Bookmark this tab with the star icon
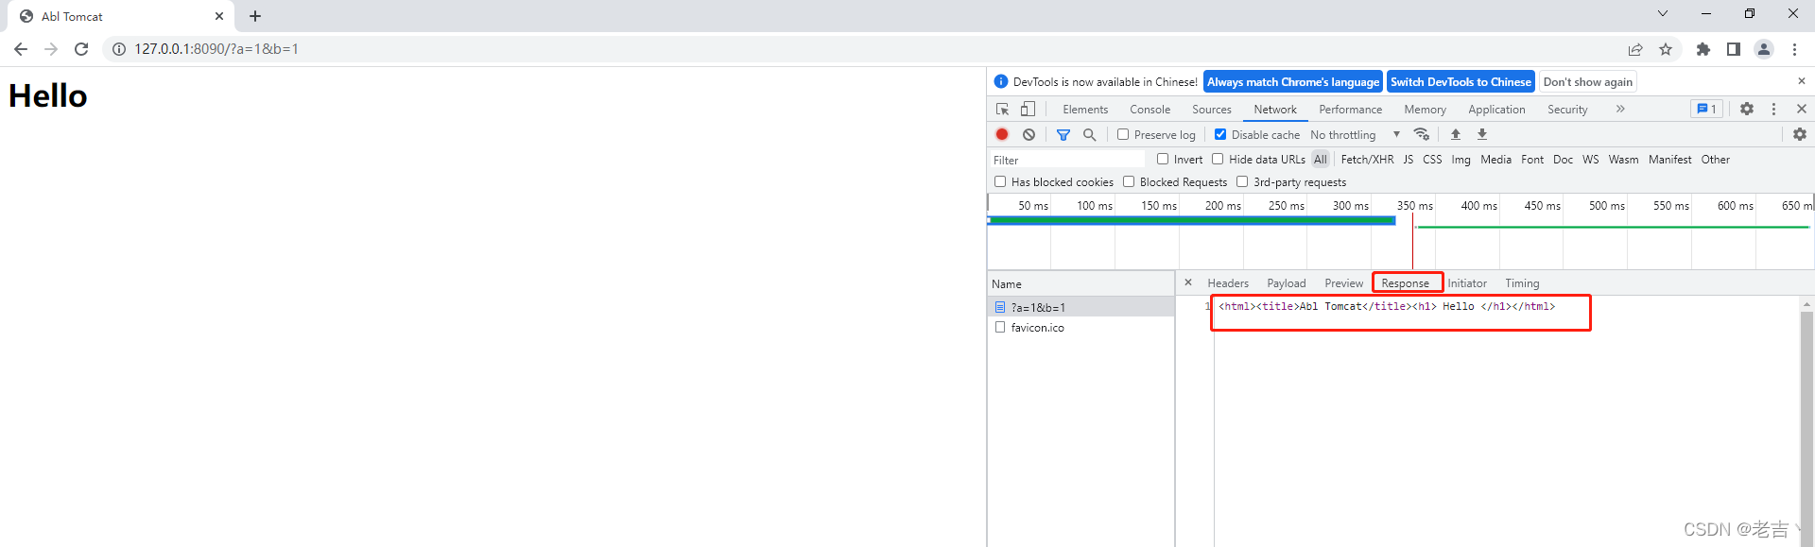The width and height of the screenshot is (1815, 547). pyautogui.click(x=1666, y=49)
